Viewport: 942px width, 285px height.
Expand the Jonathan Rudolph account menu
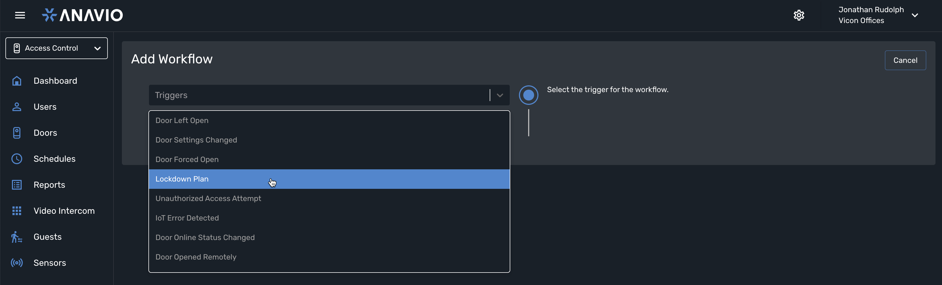click(915, 15)
